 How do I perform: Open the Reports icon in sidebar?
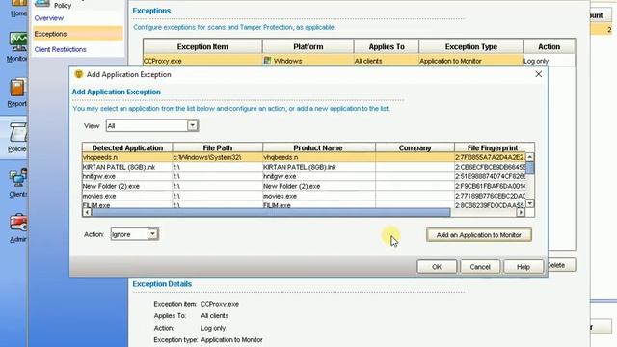[17, 88]
